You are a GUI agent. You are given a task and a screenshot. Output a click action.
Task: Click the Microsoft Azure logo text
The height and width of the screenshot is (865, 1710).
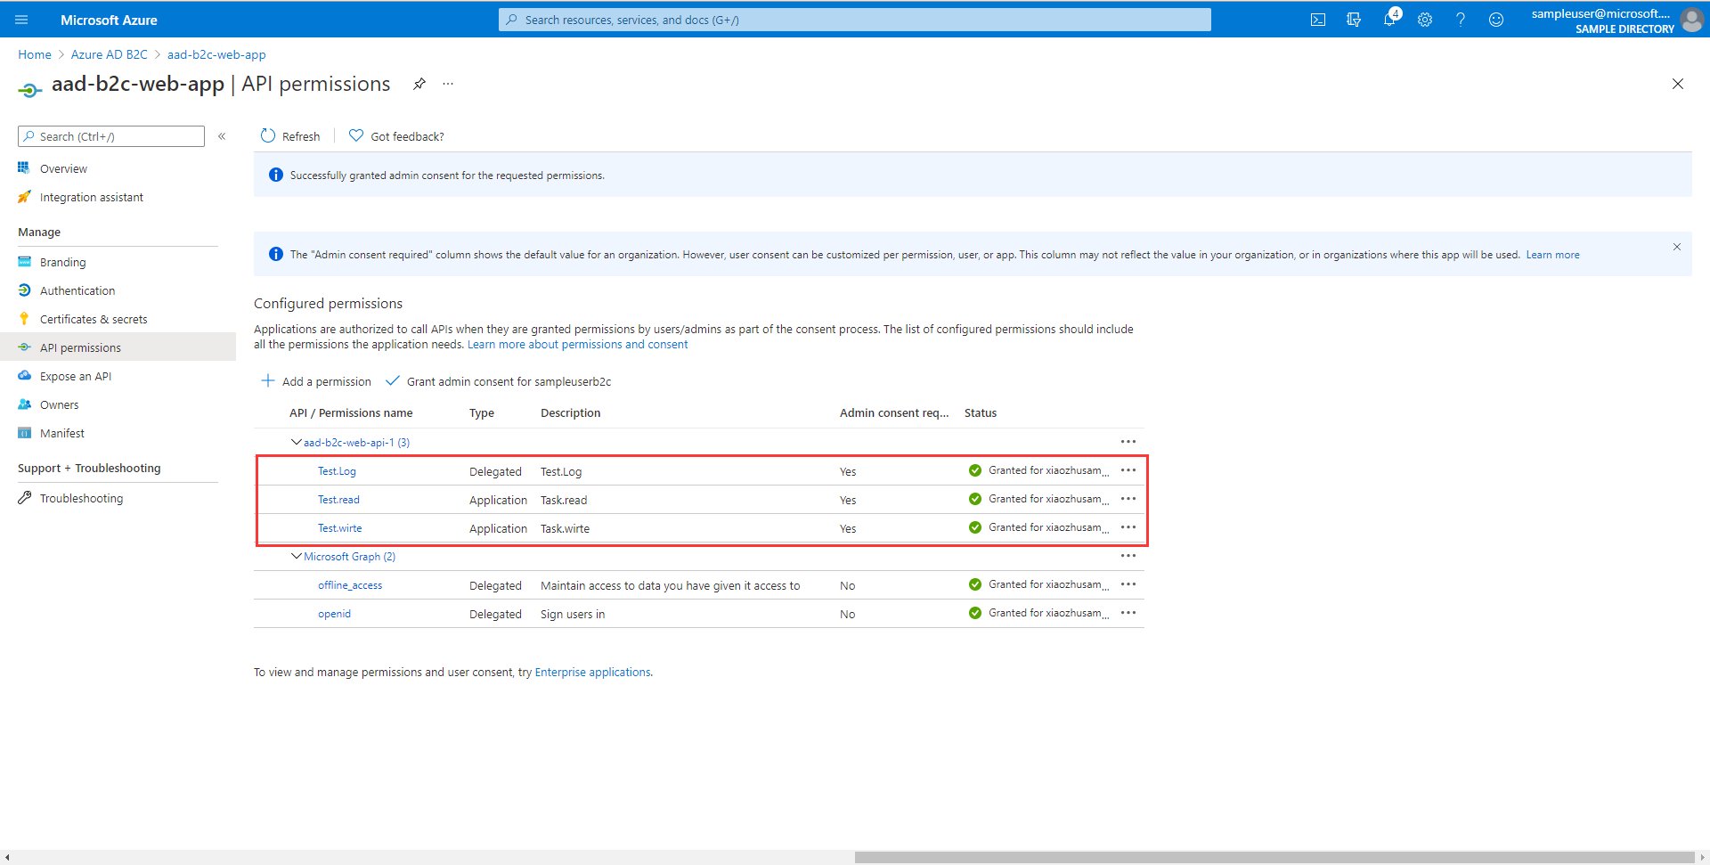109,20
